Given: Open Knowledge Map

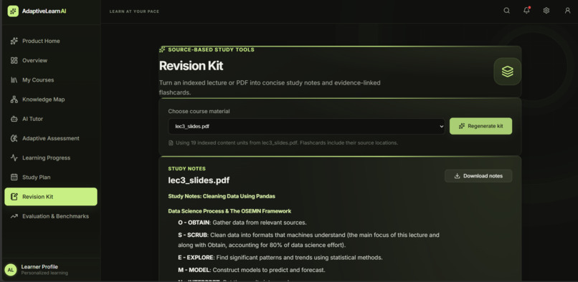Looking at the screenshot, I should (x=51, y=99).
